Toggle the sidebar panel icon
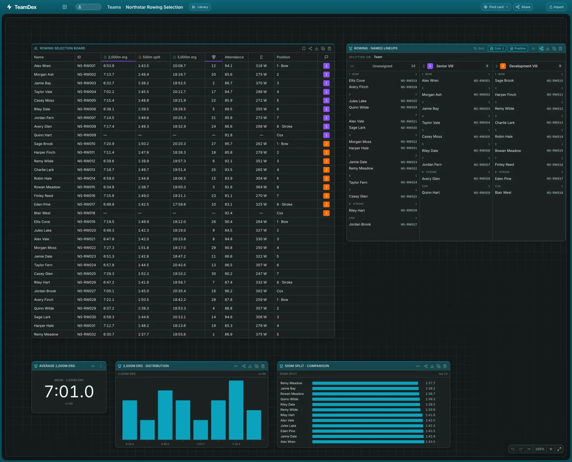 tap(65, 7)
